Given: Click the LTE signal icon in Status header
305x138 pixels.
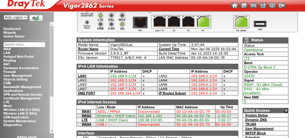Looking at the screenshot, I should (246, 40).
